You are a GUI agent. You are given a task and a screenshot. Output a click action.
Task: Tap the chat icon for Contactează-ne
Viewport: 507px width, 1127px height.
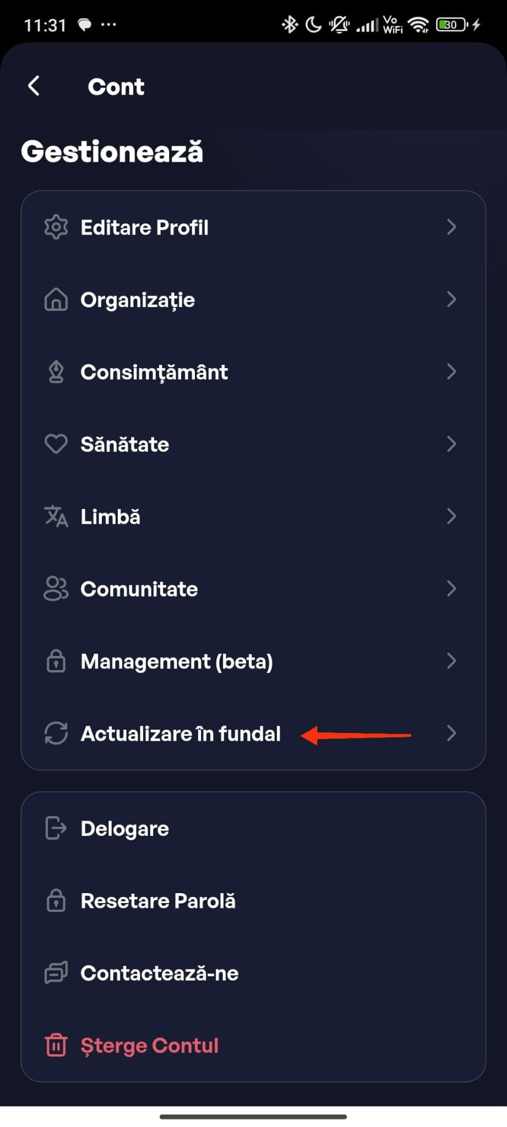coord(56,973)
